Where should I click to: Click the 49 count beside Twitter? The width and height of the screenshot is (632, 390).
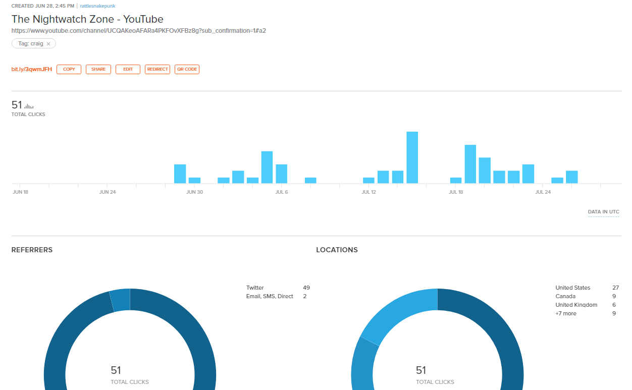click(x=306, y=288)
